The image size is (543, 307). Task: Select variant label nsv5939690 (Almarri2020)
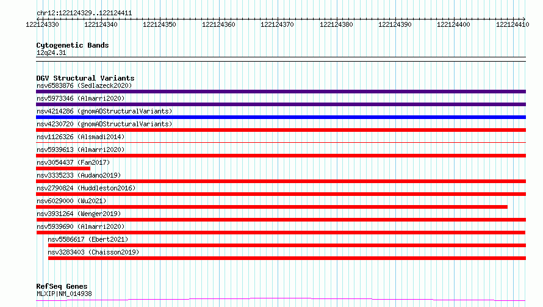[x=81, y=226]
